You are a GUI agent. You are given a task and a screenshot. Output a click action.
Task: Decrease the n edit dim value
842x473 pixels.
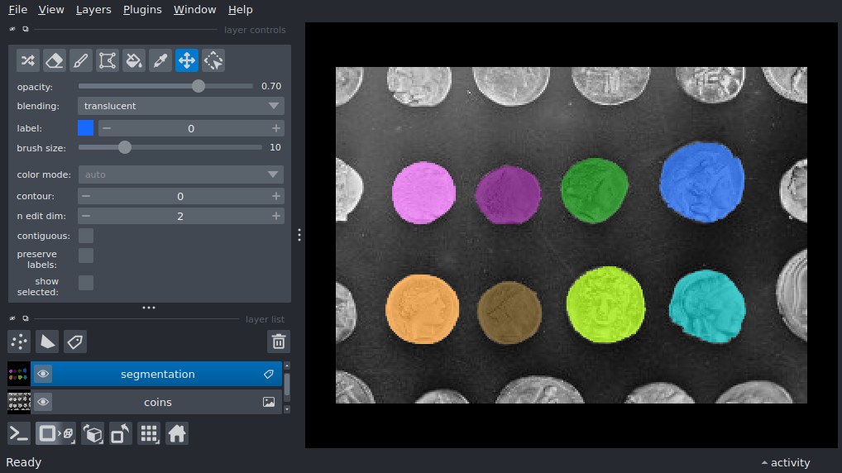86,216
